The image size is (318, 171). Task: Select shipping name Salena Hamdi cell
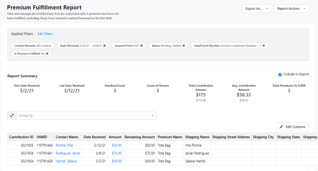197,161
